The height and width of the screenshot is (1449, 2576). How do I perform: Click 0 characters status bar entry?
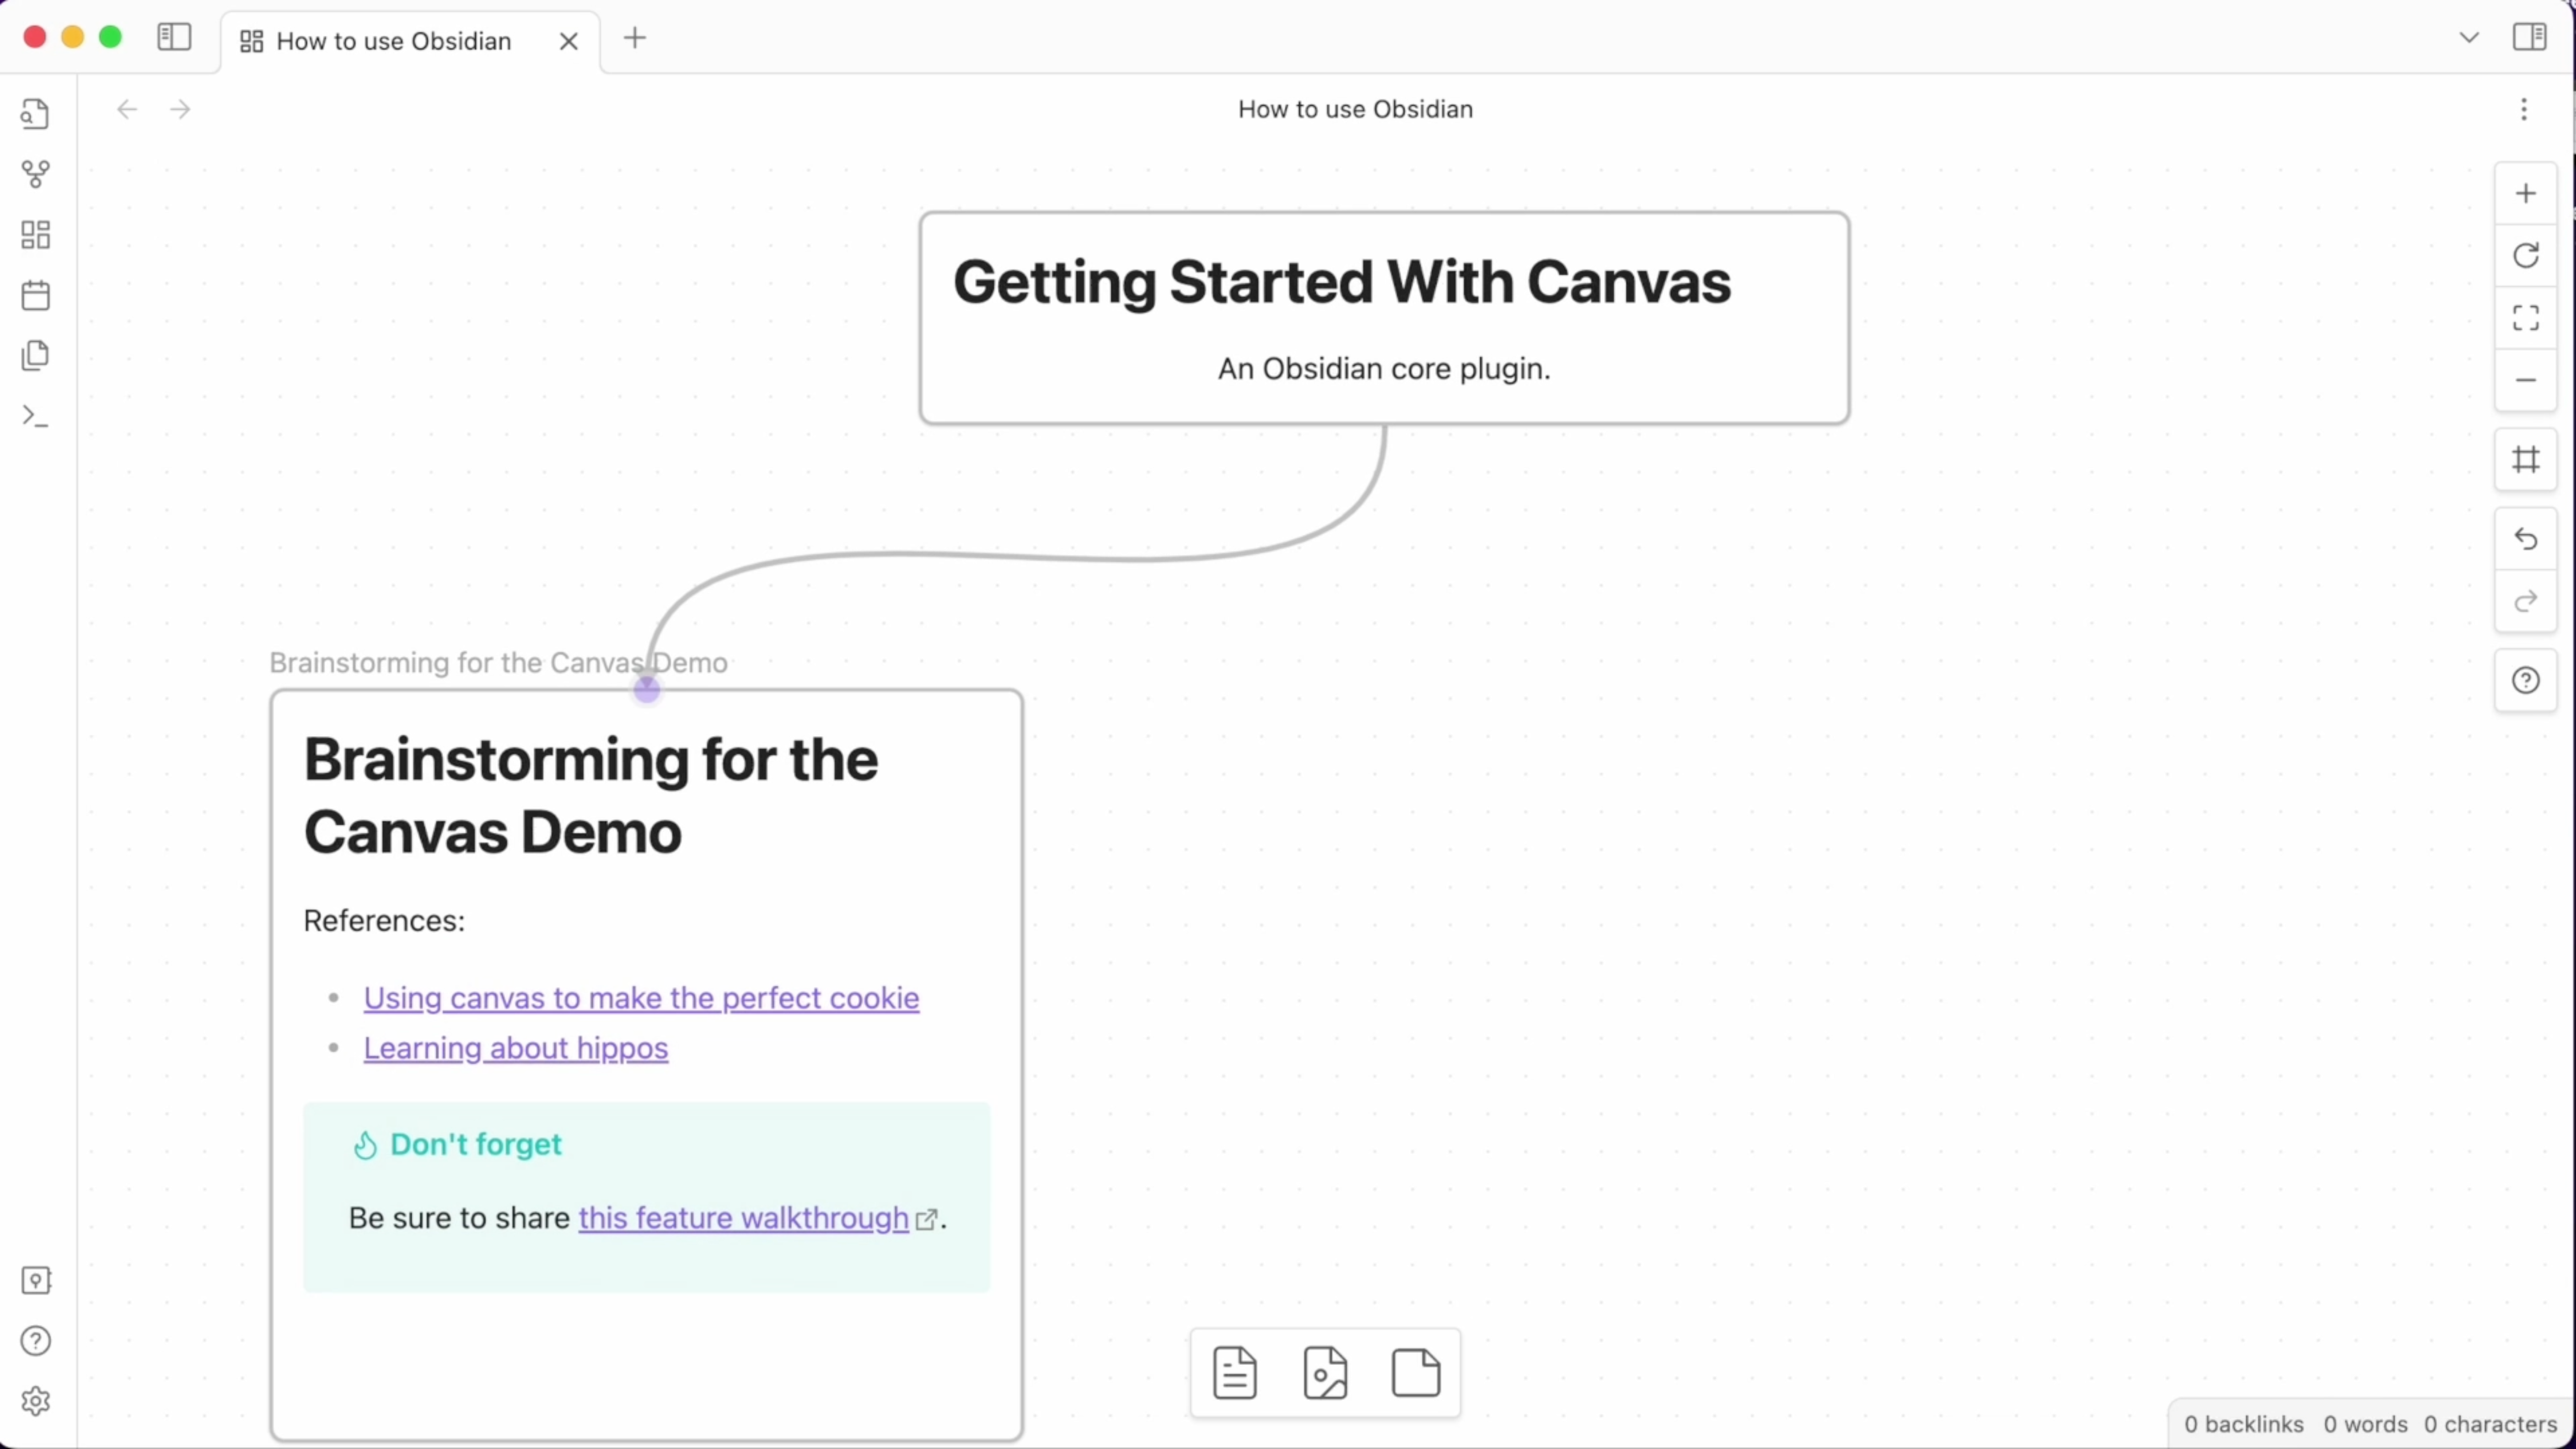[2490, 1424]
